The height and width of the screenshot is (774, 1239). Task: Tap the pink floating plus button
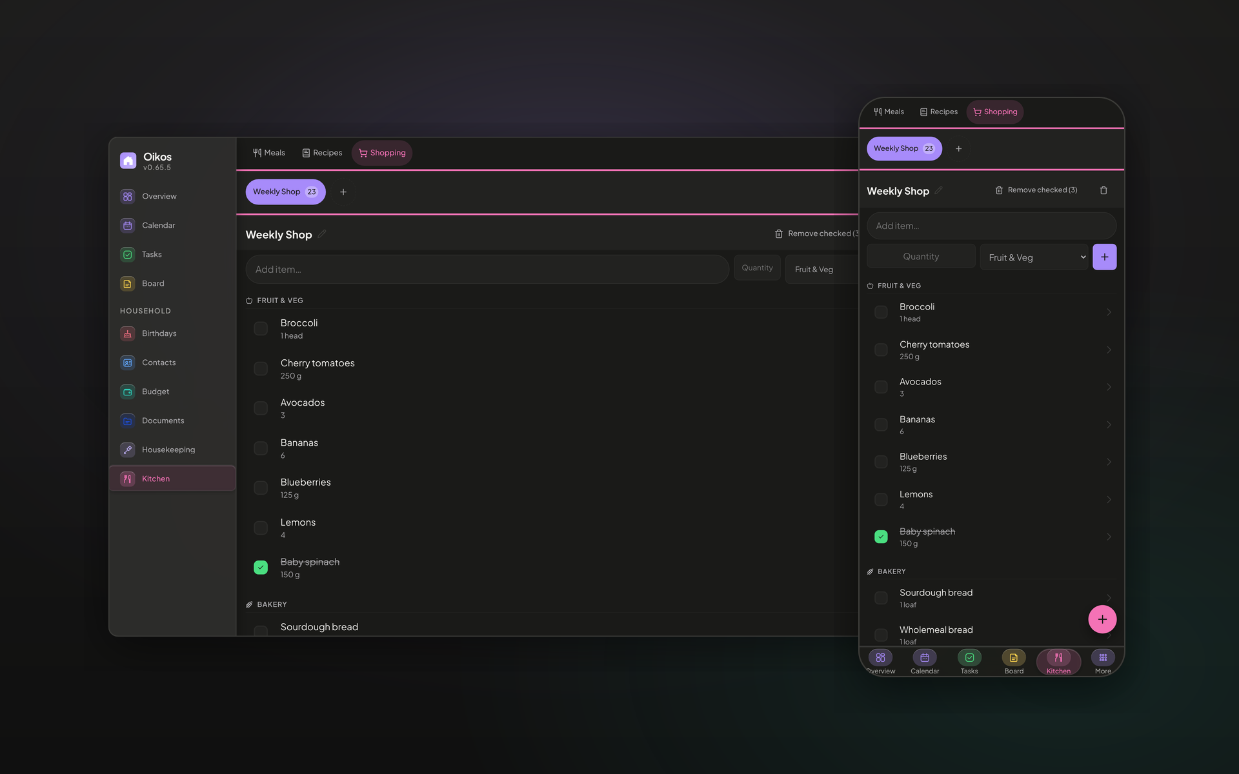1102,619
